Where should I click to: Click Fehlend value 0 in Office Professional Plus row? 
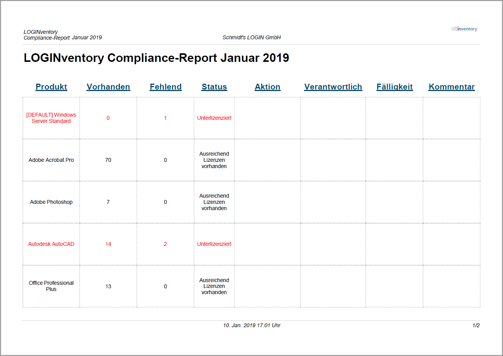165,286
